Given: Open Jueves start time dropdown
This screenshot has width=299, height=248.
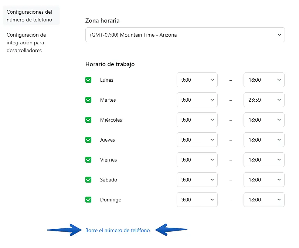Looking at the screenshot, I should click(x=197, y=140).
